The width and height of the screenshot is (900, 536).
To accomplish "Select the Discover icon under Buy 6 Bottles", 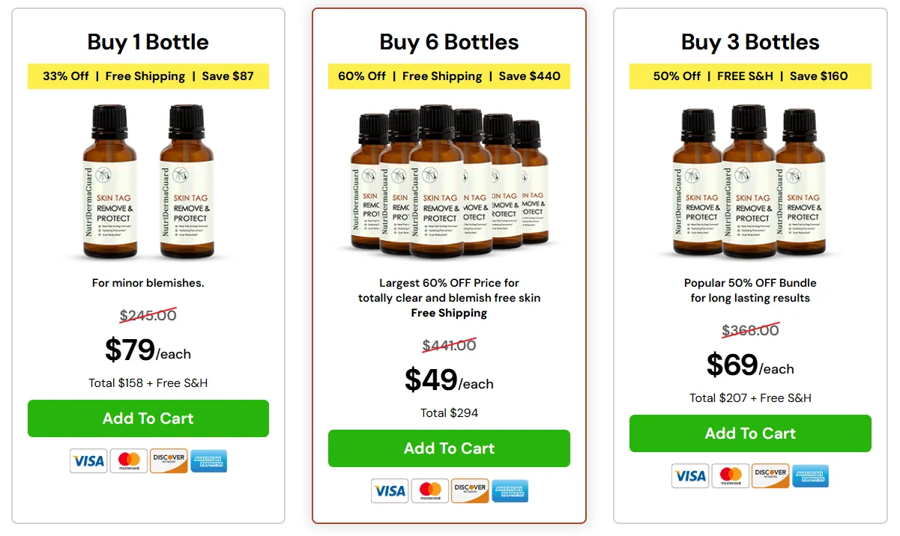I will point(470,491).
